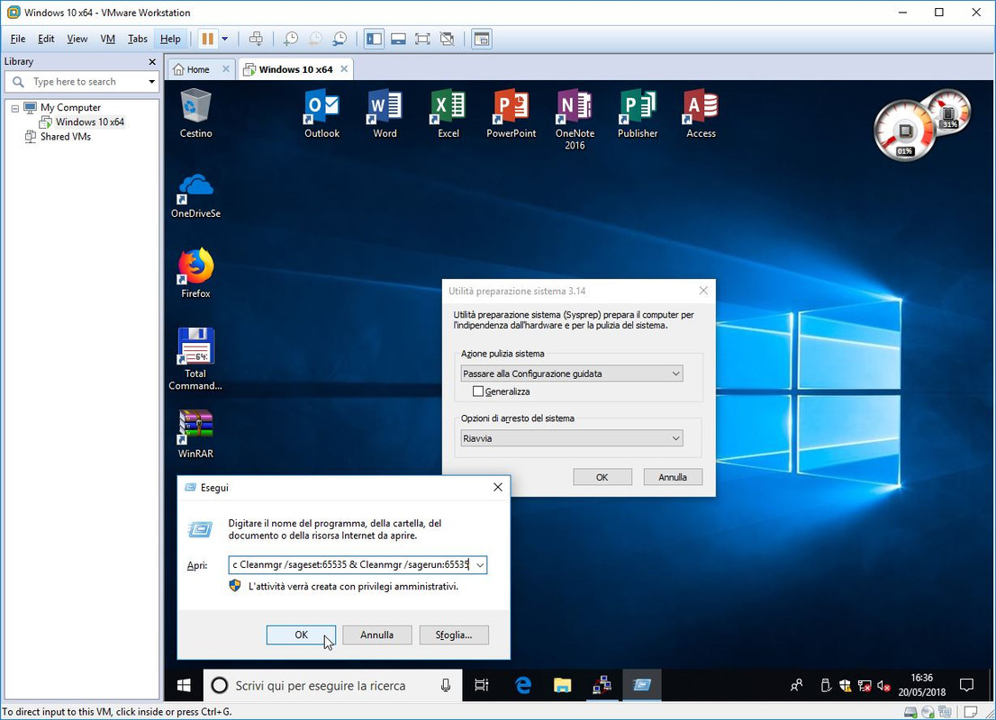Open the File menu
This screenshot has width=996, height=720.
[18, 39]
